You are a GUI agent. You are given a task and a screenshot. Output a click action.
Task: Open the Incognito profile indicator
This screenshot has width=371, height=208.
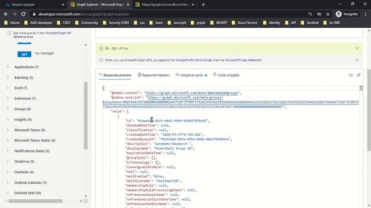point(347,14)
